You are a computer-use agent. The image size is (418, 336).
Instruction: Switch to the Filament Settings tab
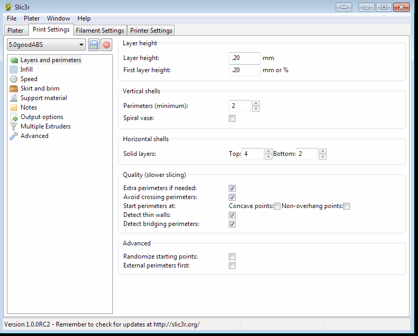point(100,31)
